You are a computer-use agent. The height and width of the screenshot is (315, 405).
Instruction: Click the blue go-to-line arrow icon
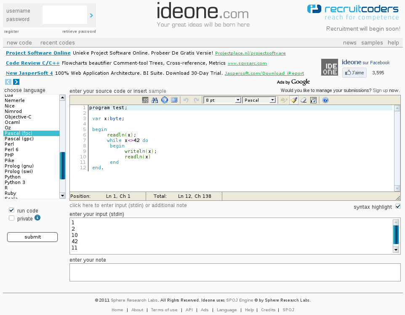165,100
